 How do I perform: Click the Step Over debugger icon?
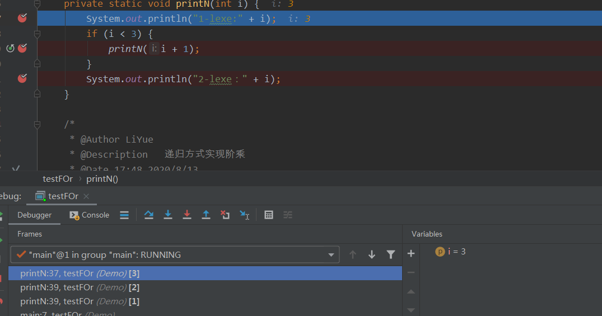tap(148, 215)
